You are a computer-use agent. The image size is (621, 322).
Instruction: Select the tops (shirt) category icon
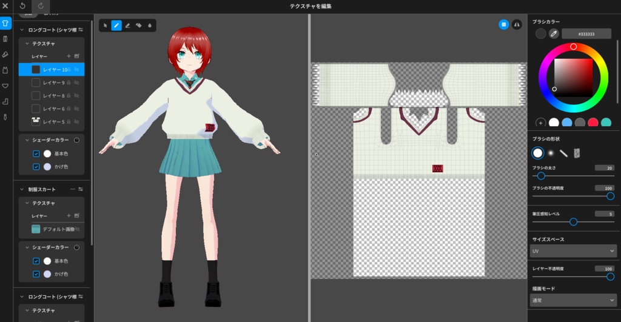pyautogui.click(x=5, y=23)
